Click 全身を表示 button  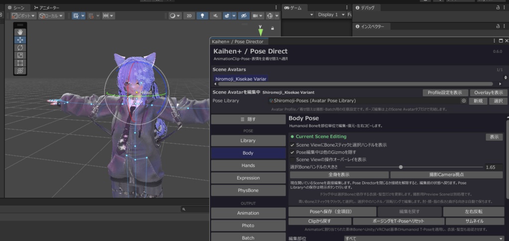pos(339,175)
